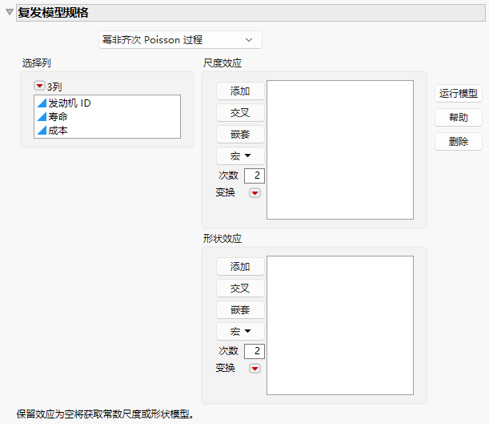Screen dimensions: 489x424
Task: Open the 宏 menu under 形状效应
Action: coord(240,331)
